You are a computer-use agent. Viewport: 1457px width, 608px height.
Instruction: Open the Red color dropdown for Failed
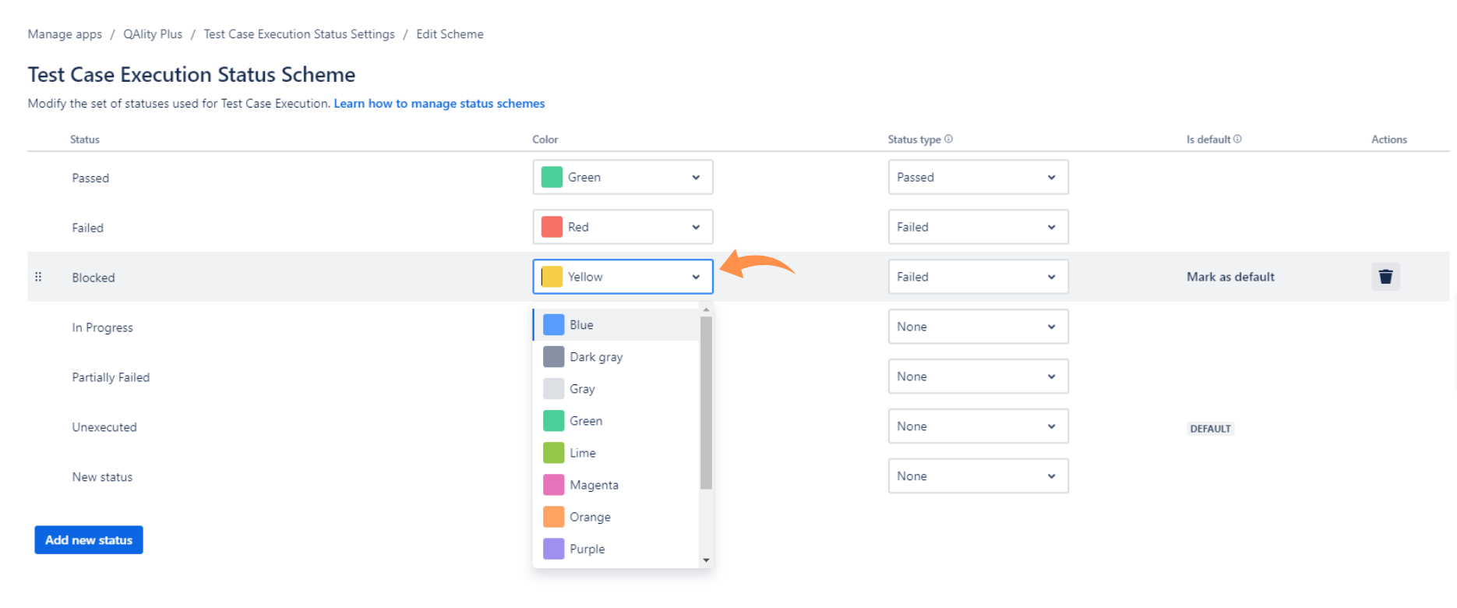click(623, 227)
